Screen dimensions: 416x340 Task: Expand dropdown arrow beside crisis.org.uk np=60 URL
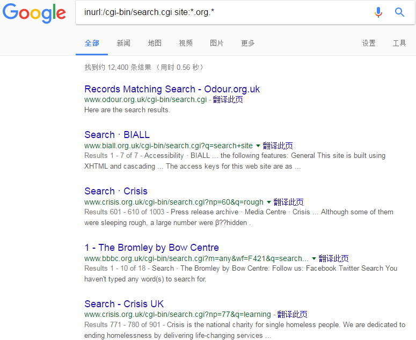point(269,202)
